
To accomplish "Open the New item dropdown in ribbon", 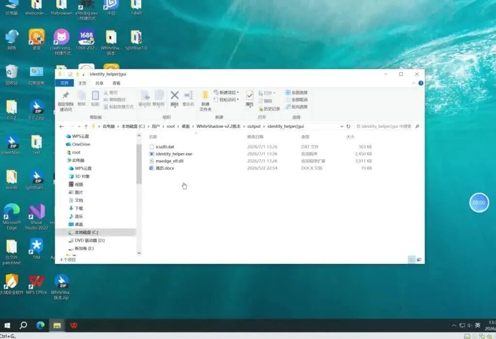I will point(227,92).
